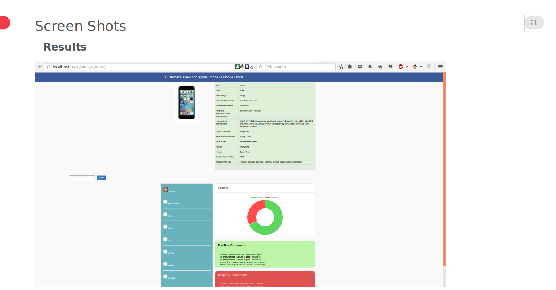
Task: Go to the browser home page icon
Action: coord(380,67)
